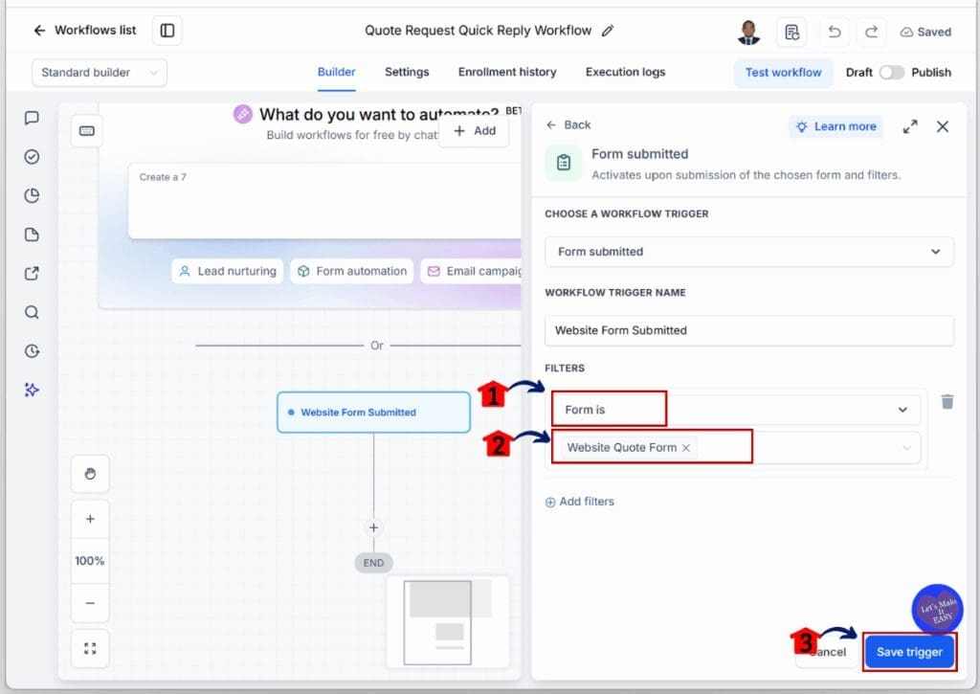Click the Test workflow button
980x694 pixels.
pyautogui.click(x=783, y=73)
